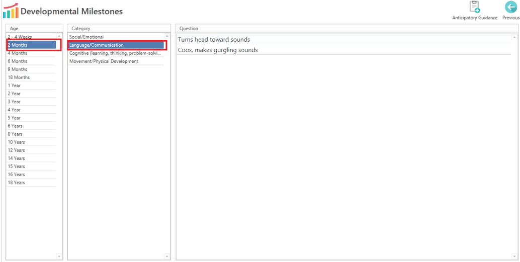Open Cognitive (learning, thinking...) category
The width and height of the screenshot is (520, 262).
click(x=116, y=53)
